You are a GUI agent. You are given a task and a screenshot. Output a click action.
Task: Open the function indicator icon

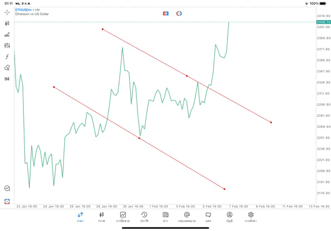7,57
